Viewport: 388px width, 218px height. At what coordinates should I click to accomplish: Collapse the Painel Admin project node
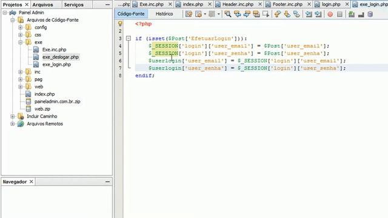pyautogui.click(x=5, y=12)
